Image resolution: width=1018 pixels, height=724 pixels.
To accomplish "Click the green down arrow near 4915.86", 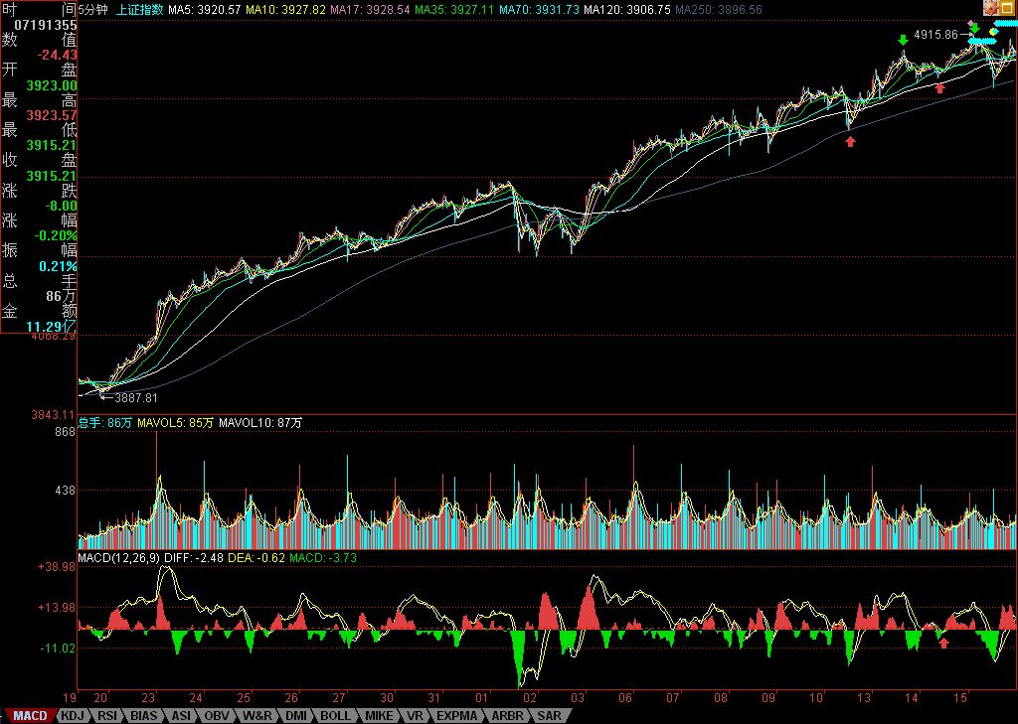I will click(x=974, y=26).
